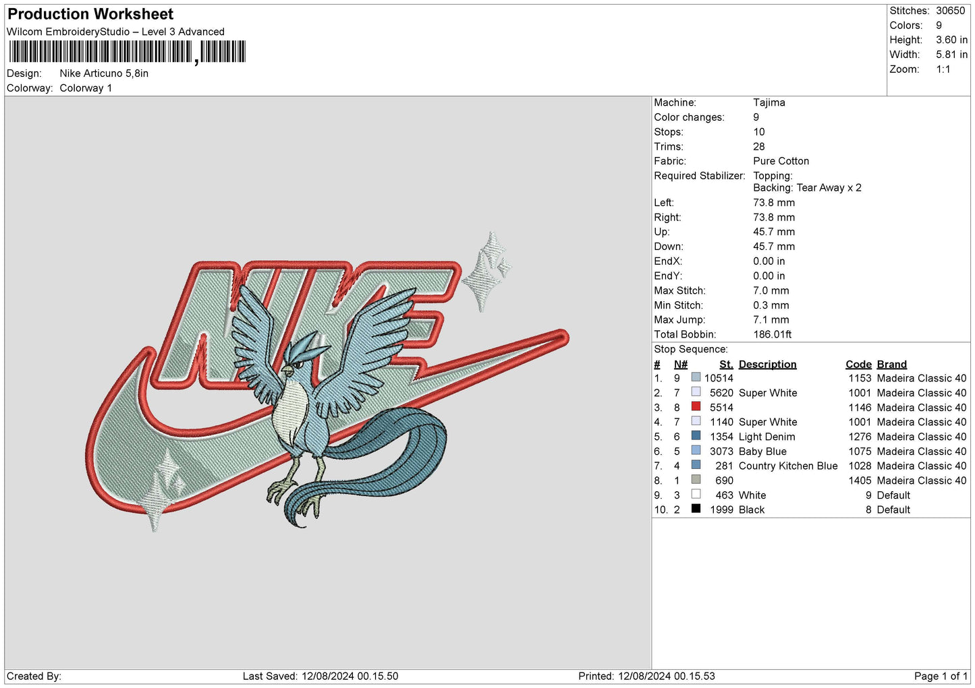Viewport: 975px width, 688px height.
Task: Click 'Printed: 12/08/2024 00.15.53' text
Action: [x=646, y=676]
